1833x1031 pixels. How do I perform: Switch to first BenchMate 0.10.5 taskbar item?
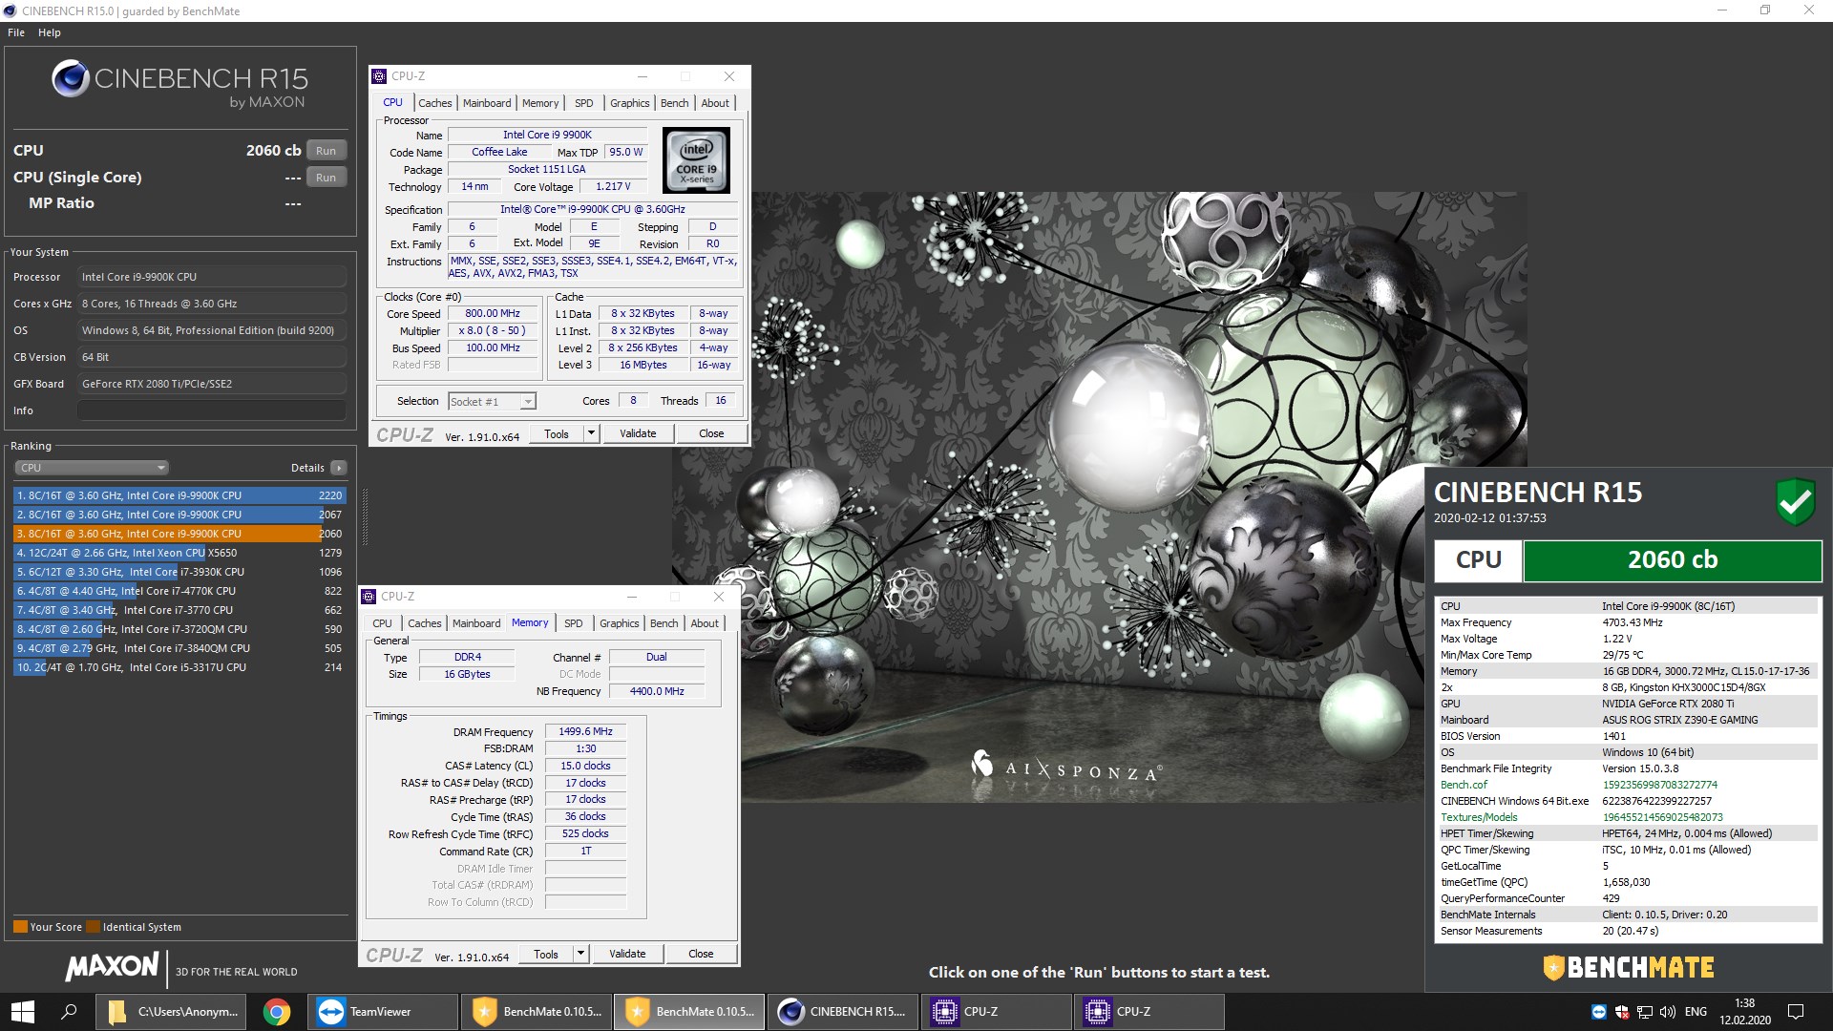click(x=536, y=1011)
